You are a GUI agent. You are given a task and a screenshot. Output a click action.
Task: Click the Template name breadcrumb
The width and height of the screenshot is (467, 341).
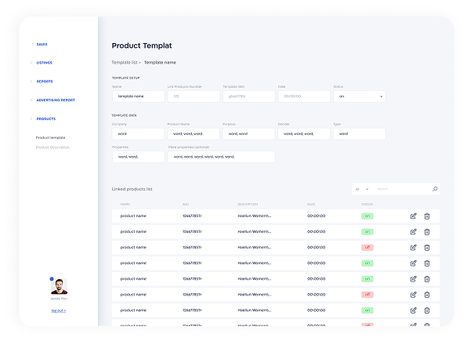160,62
